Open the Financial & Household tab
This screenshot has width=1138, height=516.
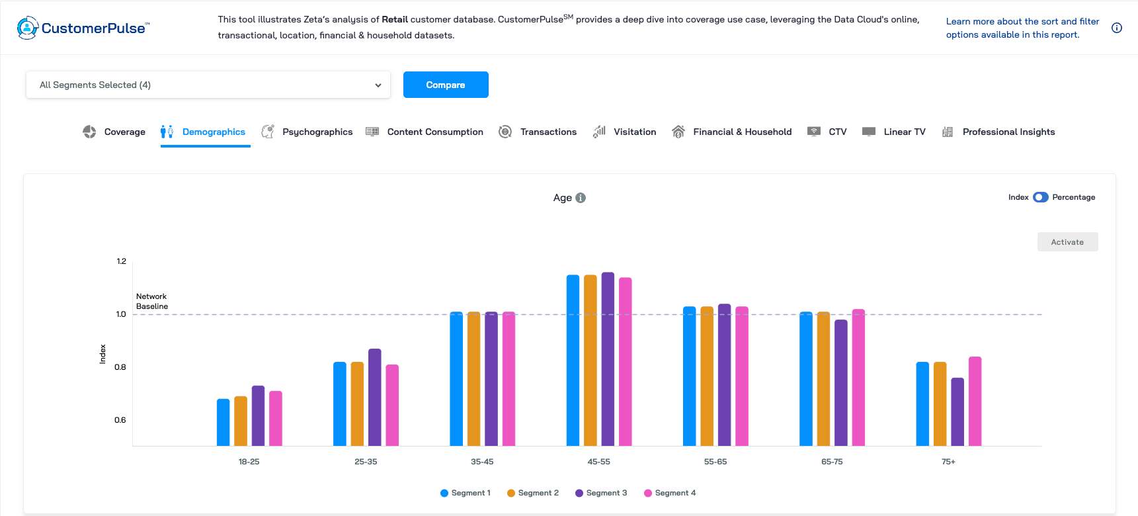coord(731,132)
